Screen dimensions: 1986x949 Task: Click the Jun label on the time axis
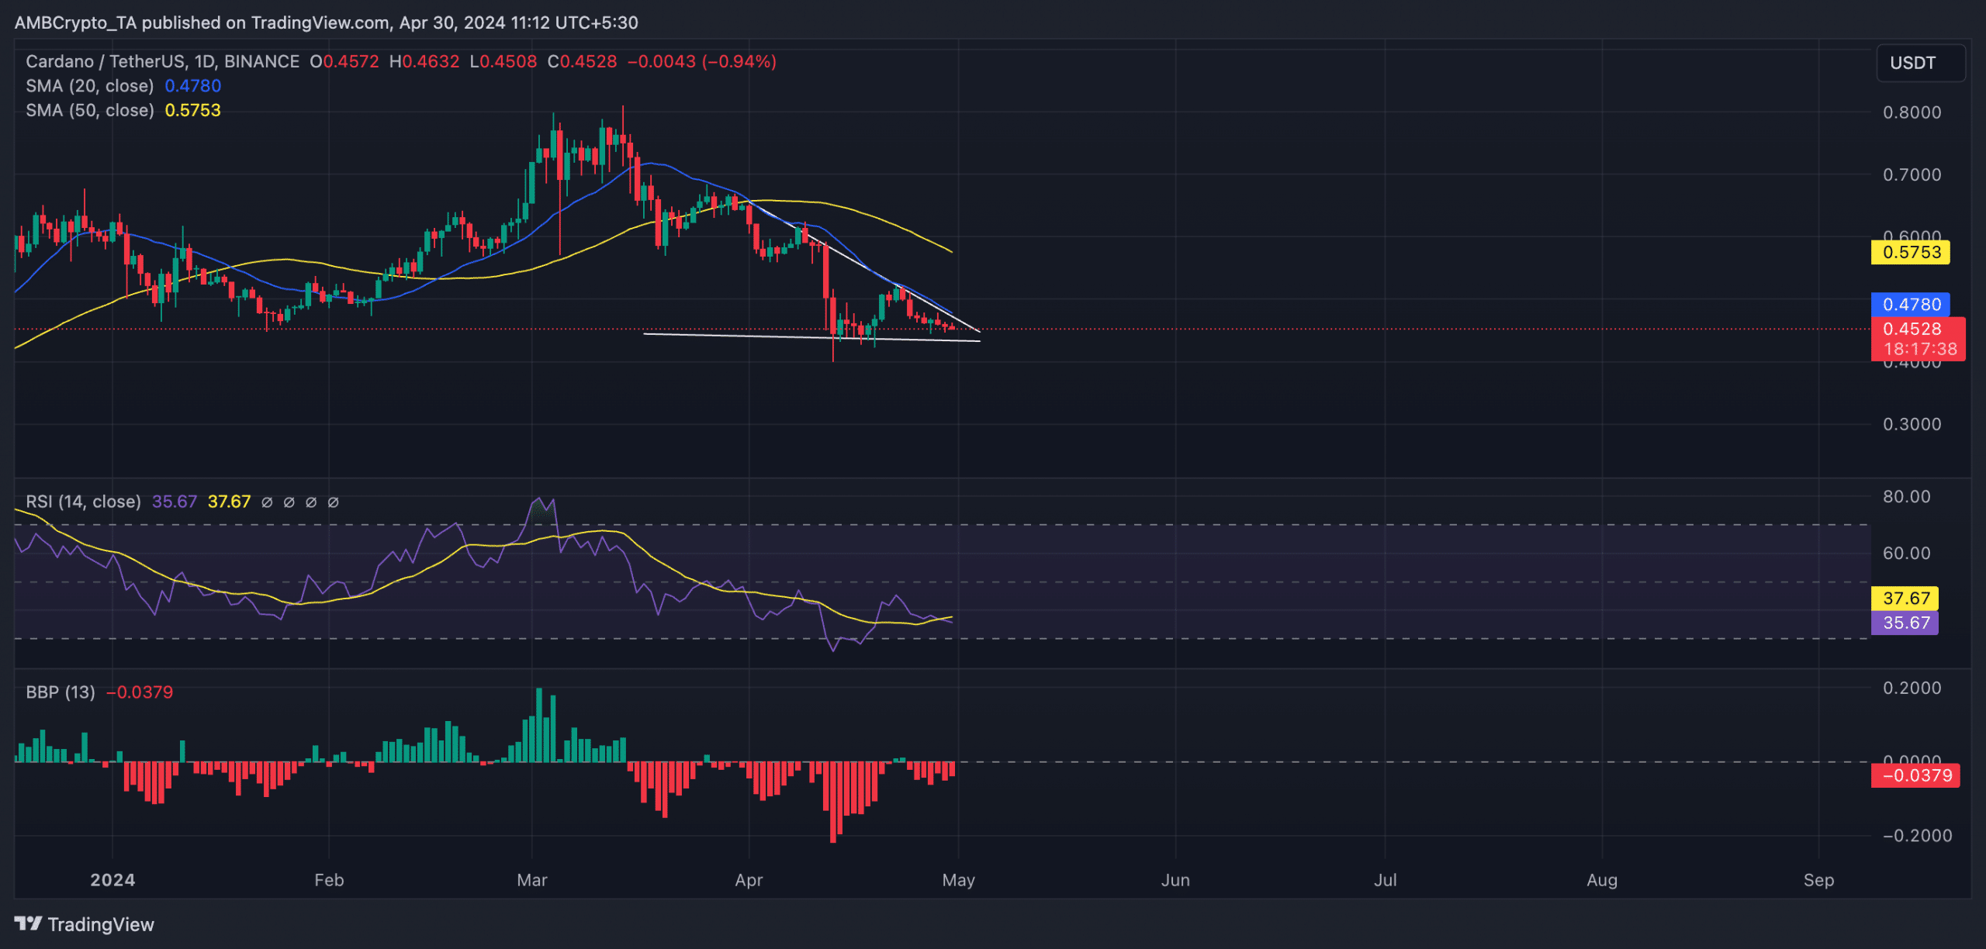pos(1175,880)
